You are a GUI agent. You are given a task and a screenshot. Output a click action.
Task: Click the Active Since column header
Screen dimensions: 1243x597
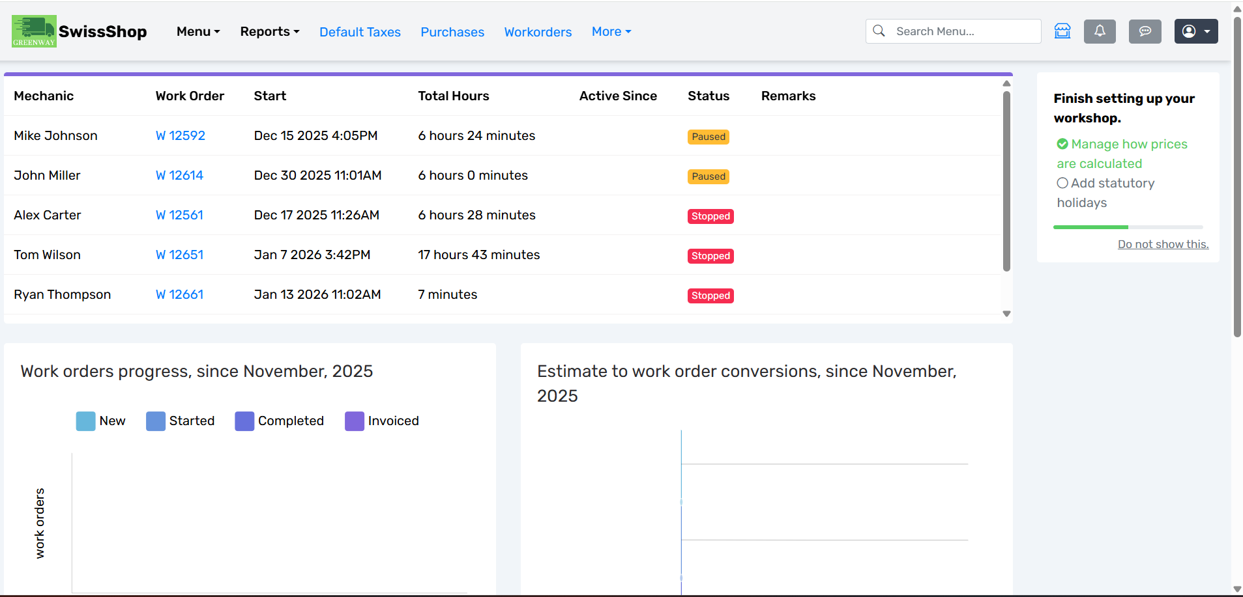[x=618, y=96]
